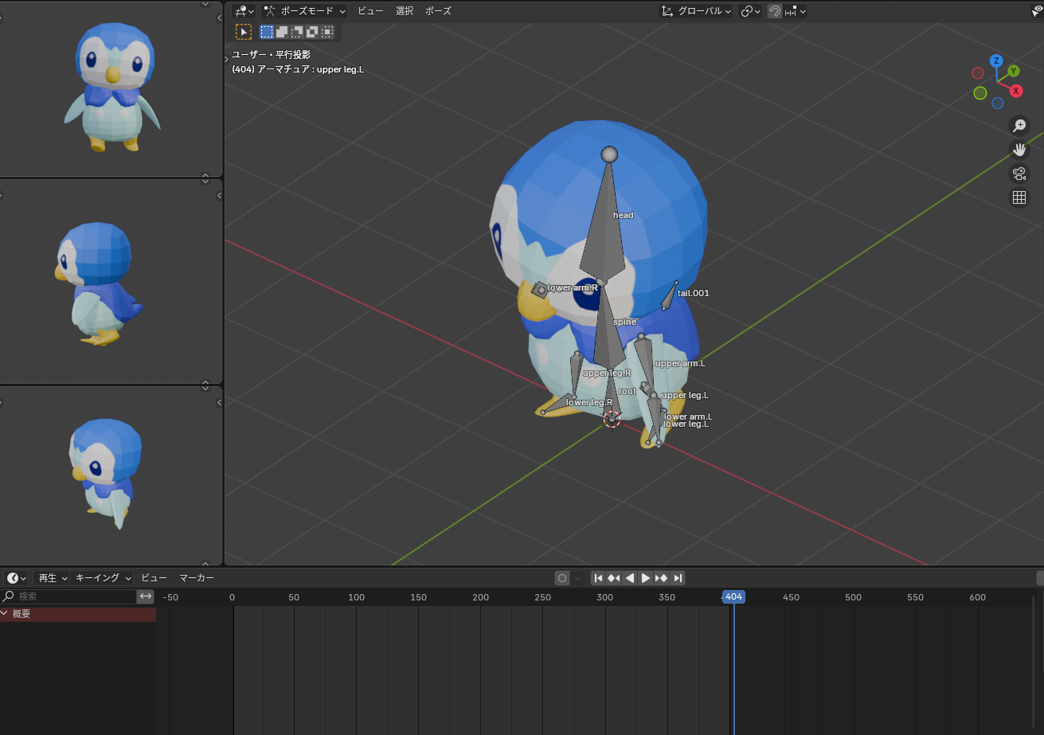
Task: Open the マーカー menu in timeline
Action: pos(196,578)
